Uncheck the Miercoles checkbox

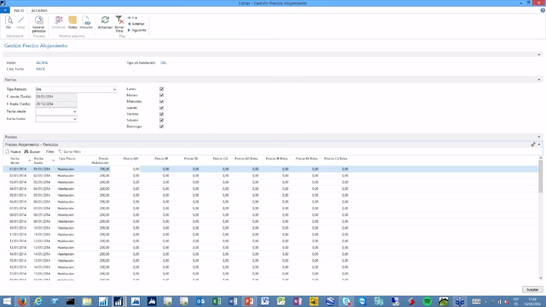(161, 102)
